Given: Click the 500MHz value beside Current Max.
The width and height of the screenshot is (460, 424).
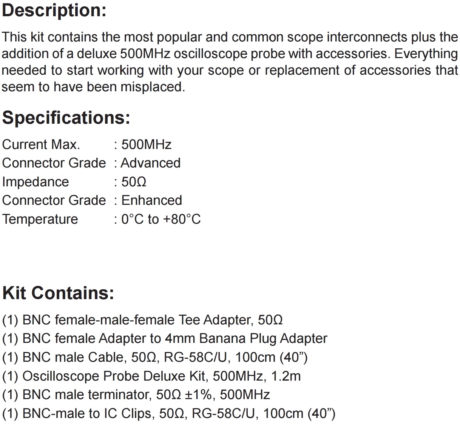Looking at the screenshot, I should (x=146, y=144).
